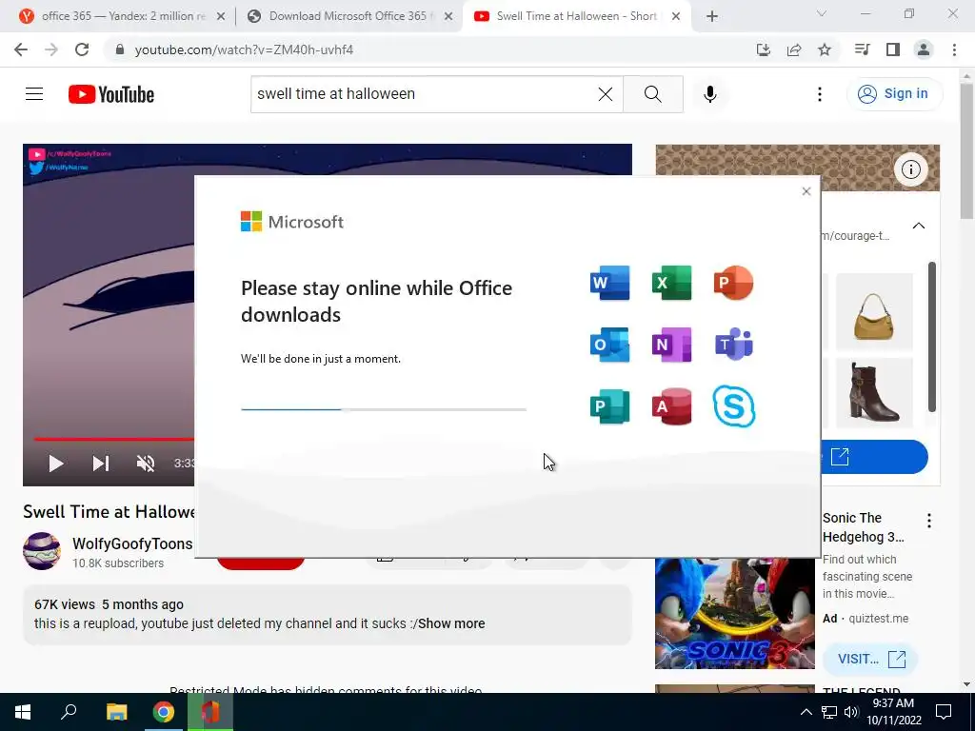Open File Explorer from taskbar
Image resolution: width=975 pixels, height=731 pixels.
(x=116, y=712)
